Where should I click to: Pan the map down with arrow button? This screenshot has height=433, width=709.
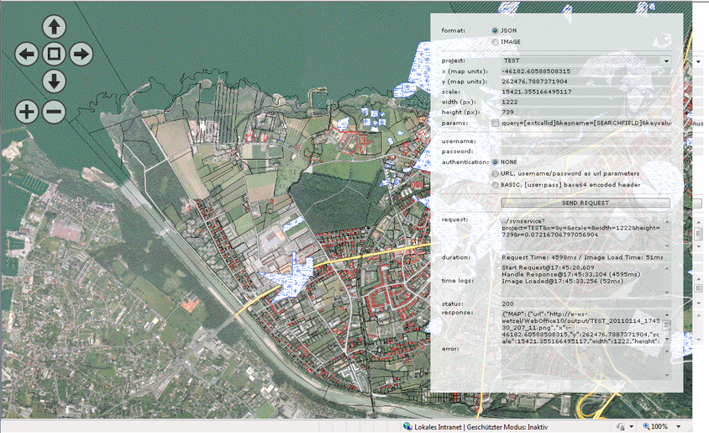tap(54, 82)
